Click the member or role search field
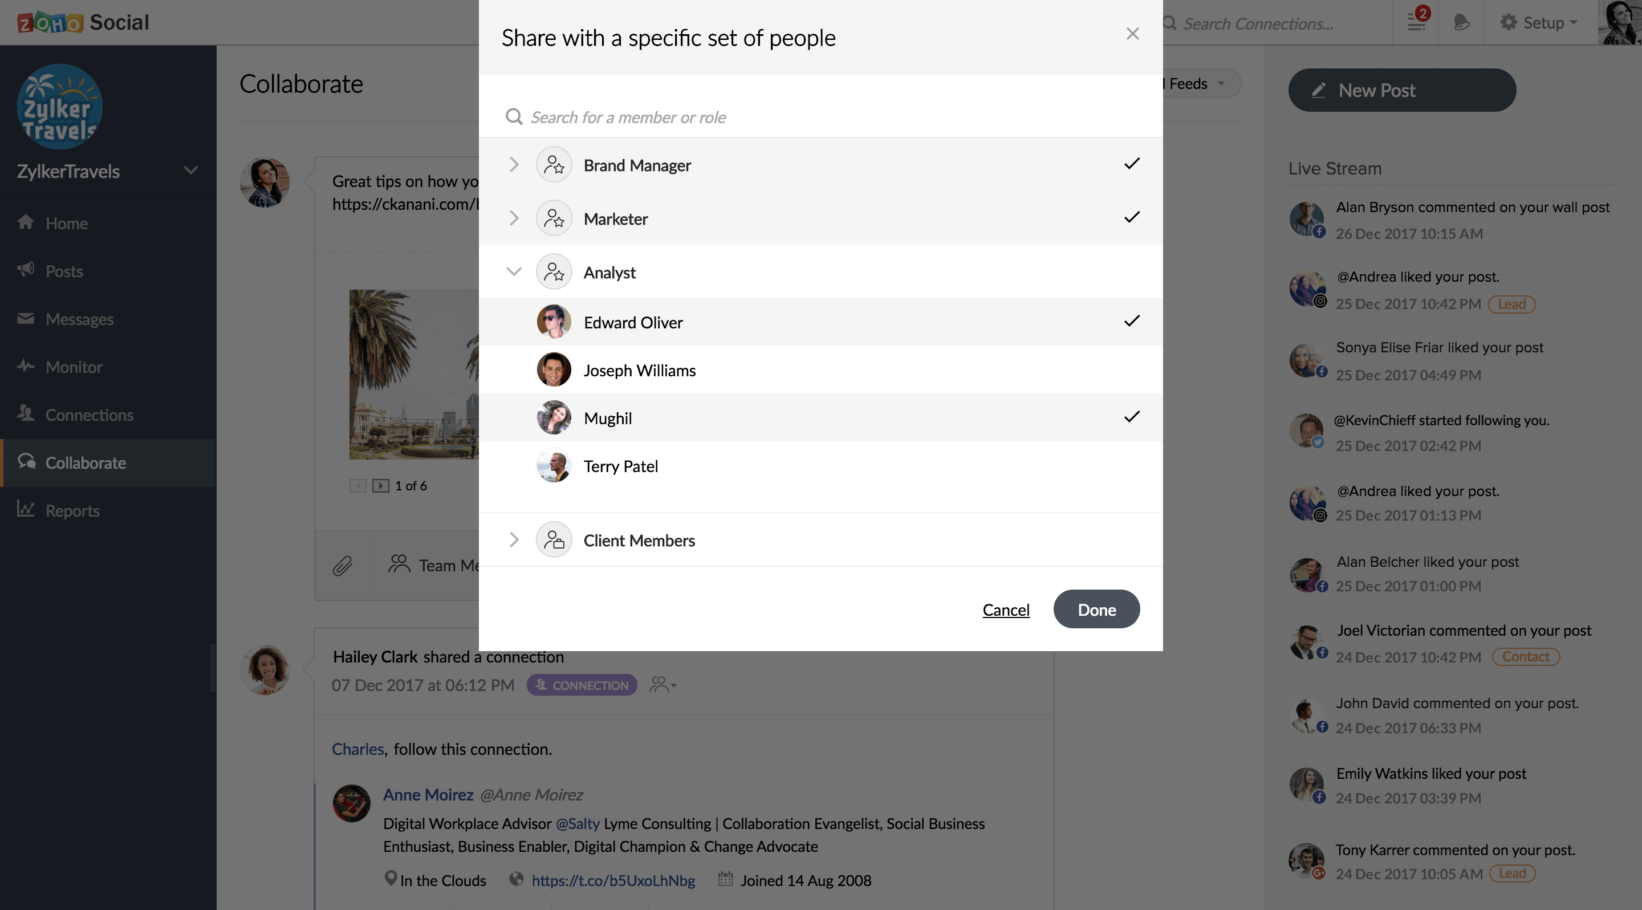 (x=820, y=117)
